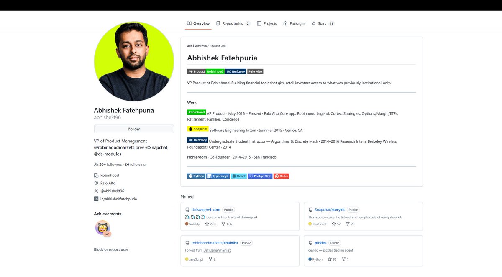The width and height of the screenshot is (502, 277).
Task: Open the @ds-modules mention link
Action: click(x=108, y=154)
